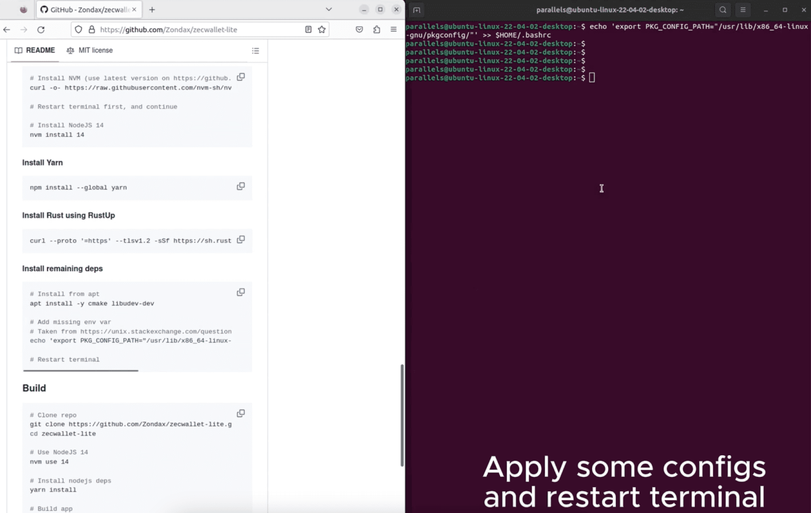Click the Firefox page vertical scrollbar
Screen dimensions: 811x513
(x=402, y=415)
